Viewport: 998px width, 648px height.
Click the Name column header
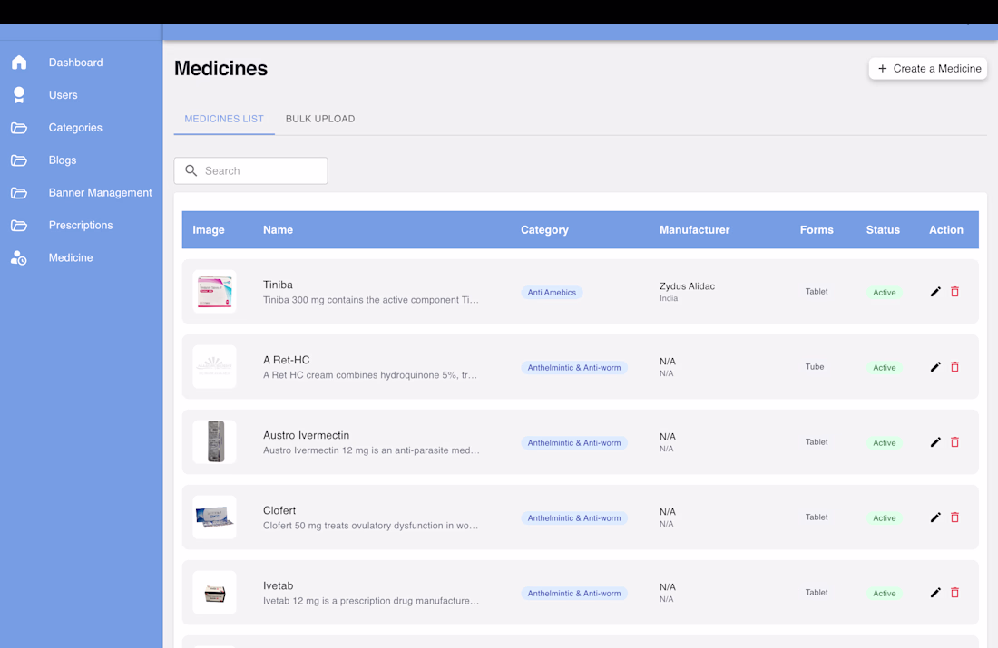pos(279,229)
